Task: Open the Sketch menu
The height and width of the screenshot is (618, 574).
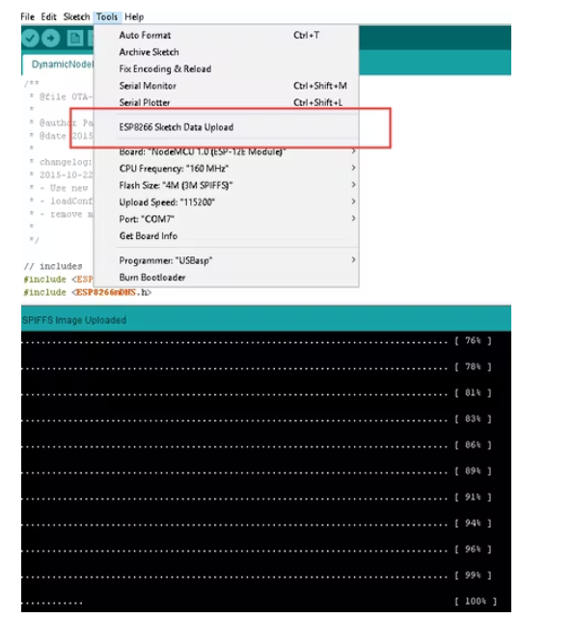Action: tap(76, 17)
